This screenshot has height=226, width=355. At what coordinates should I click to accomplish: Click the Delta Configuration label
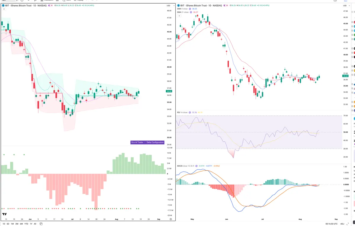pyautogui.click(x=155, y=142)
